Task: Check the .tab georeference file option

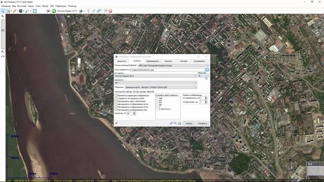Action: coord(157,105)
